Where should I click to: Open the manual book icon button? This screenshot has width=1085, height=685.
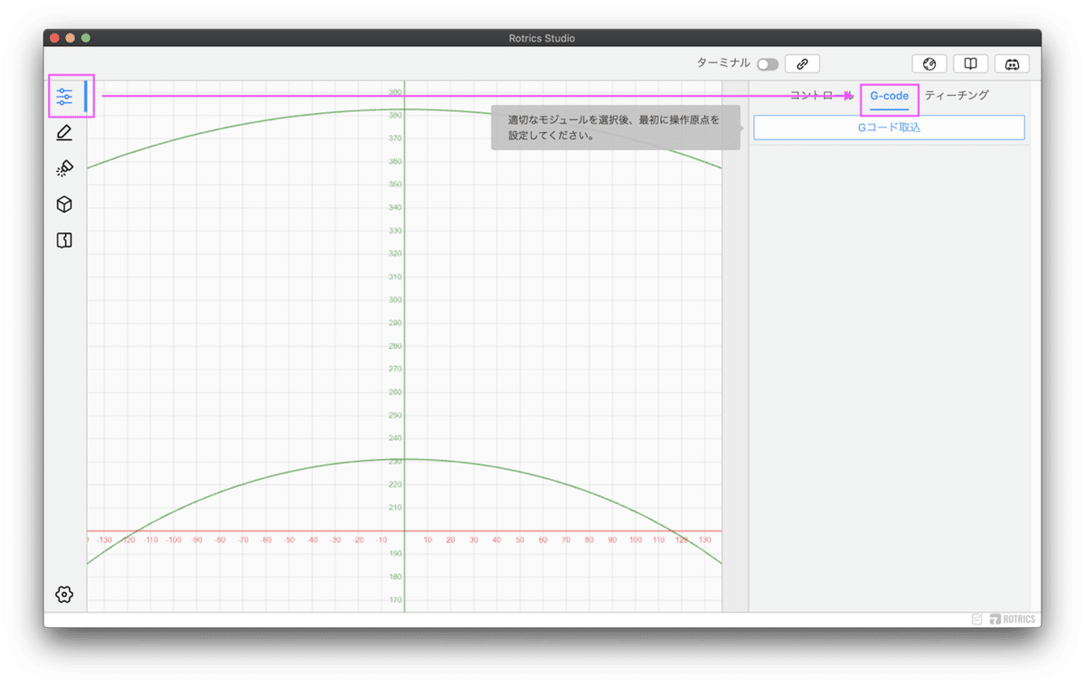click(970, 64)
